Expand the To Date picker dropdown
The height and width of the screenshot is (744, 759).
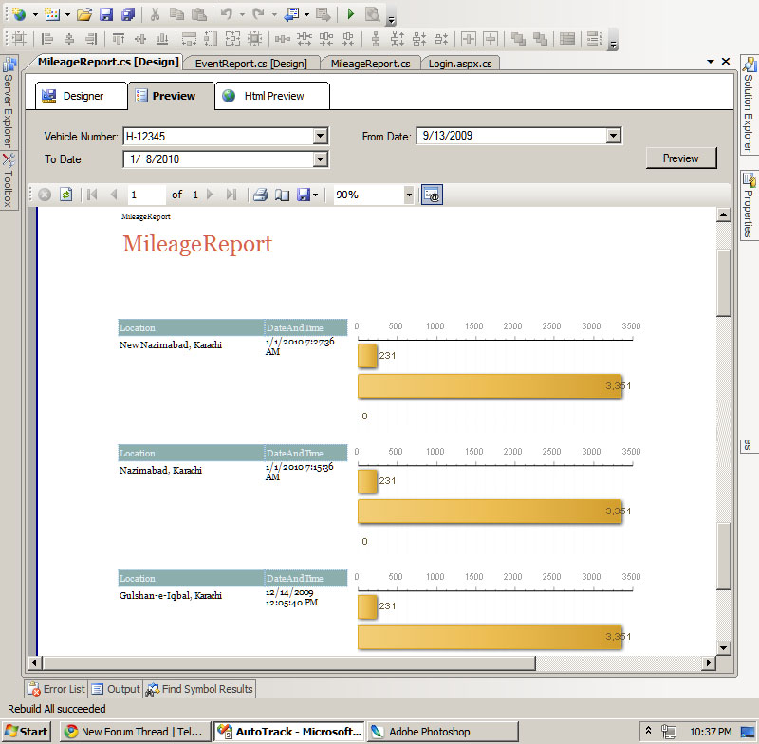320,159
